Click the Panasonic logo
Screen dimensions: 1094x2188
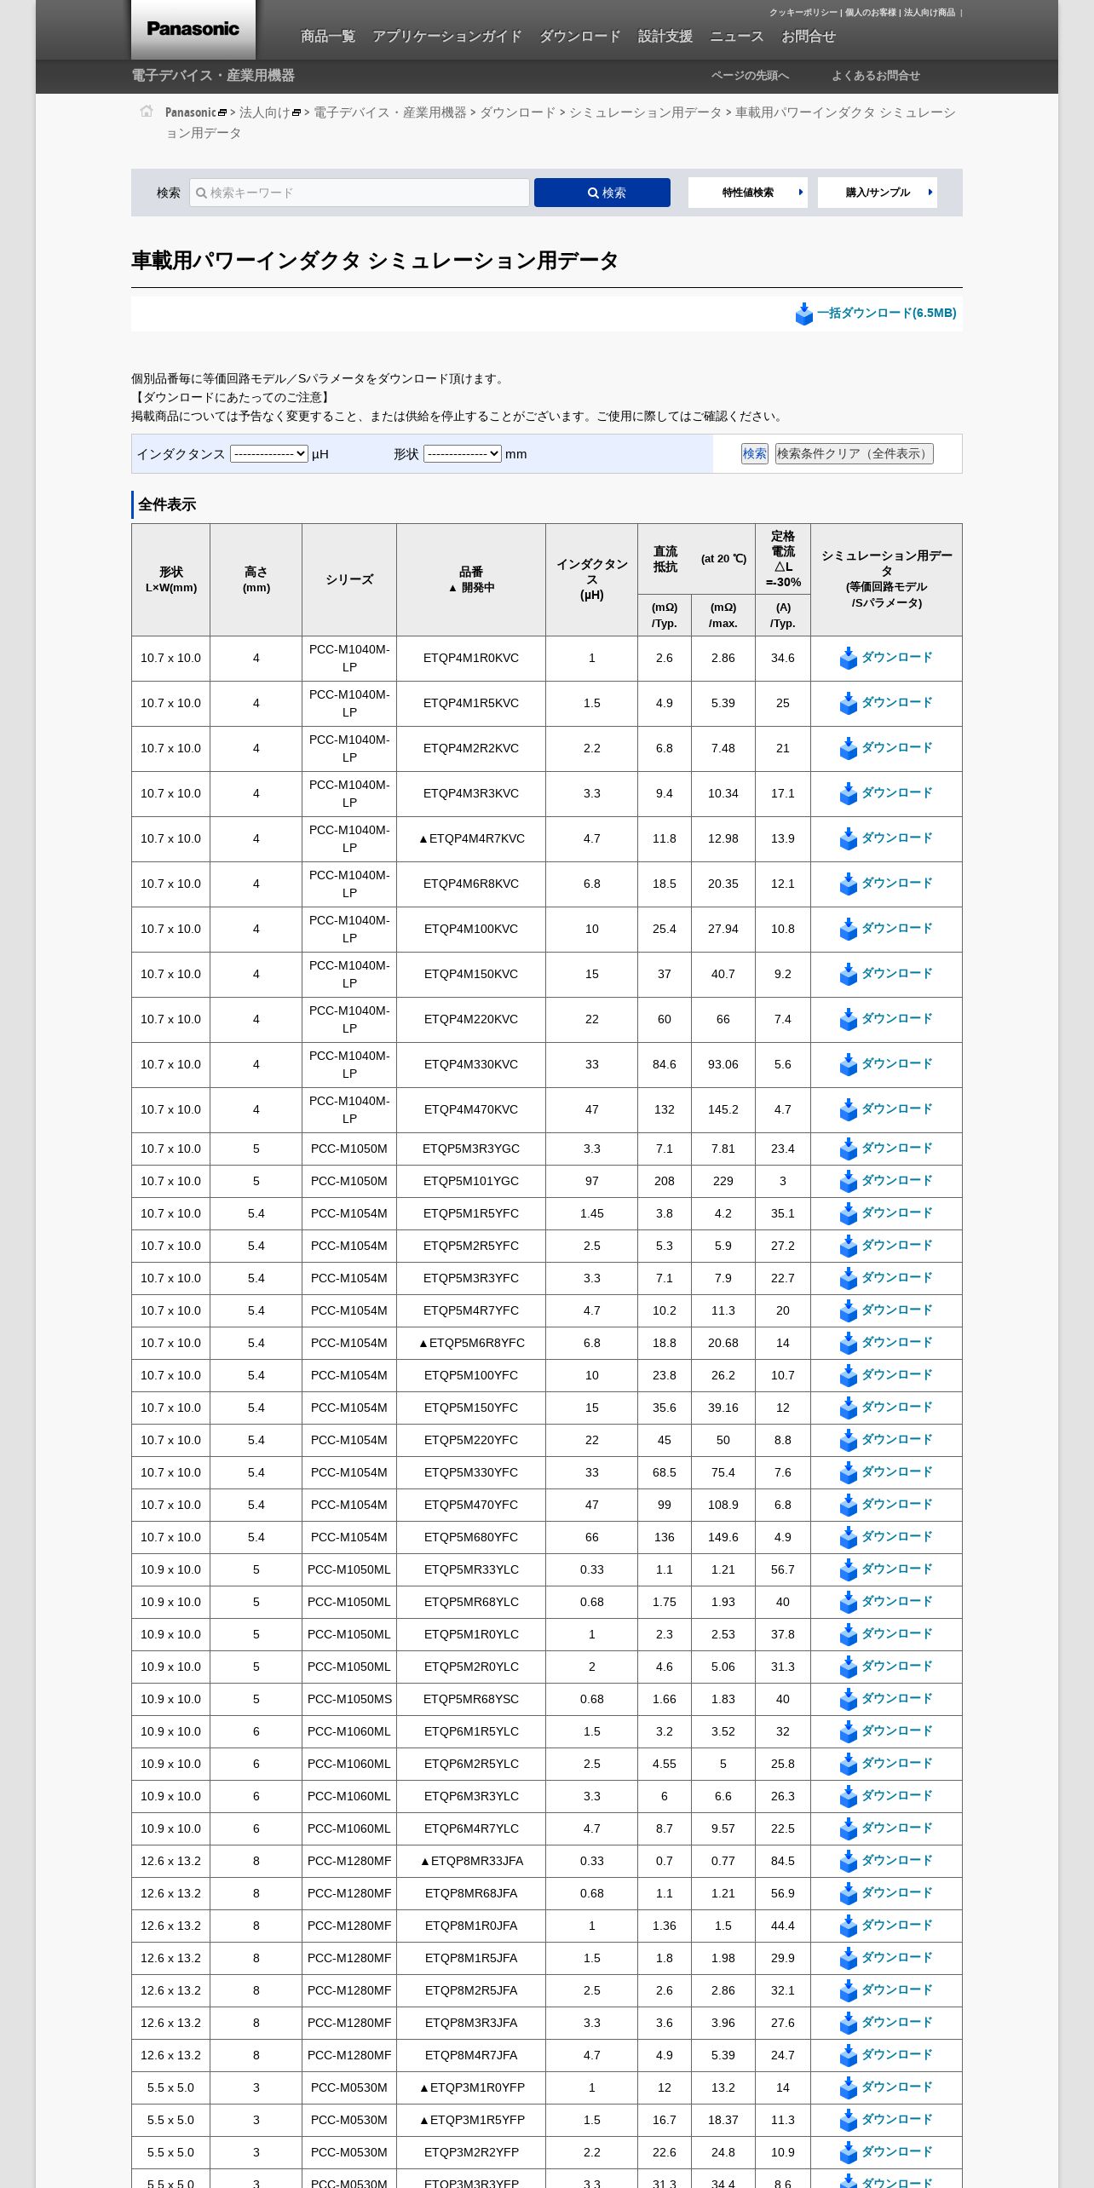[193, 29]
